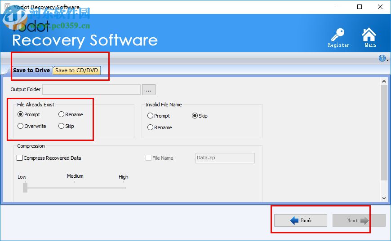Image resolution: width=391 pixels, height=241 pixels.
Task: Close the Yodot Recovery Software window
Action: [380, 7]
